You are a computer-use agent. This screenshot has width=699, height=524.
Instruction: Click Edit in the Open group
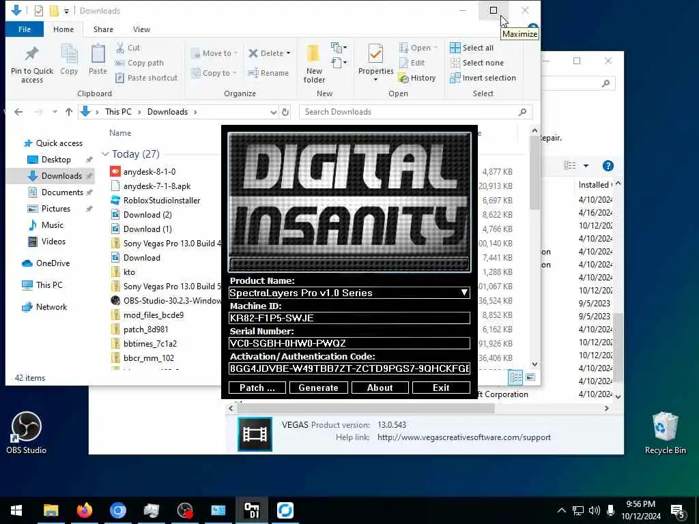click(x=412, y=63)
